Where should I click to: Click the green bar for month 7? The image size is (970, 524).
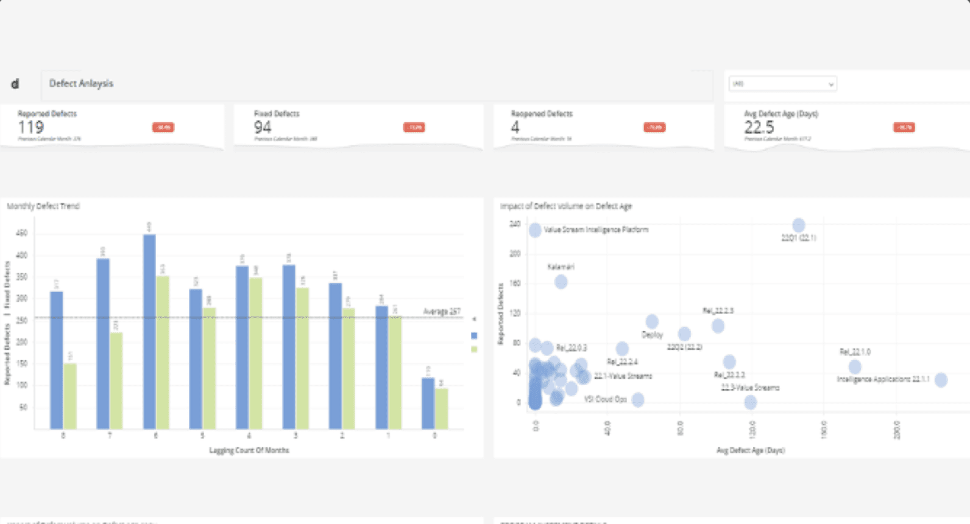(x=116, y=380)
